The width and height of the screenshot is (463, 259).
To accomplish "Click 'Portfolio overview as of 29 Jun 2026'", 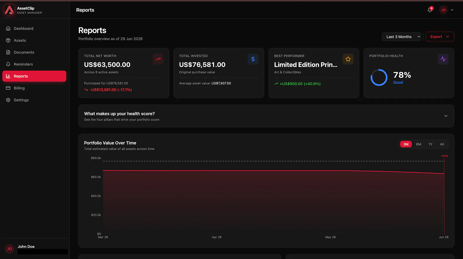I will click(x=111, y=39).
